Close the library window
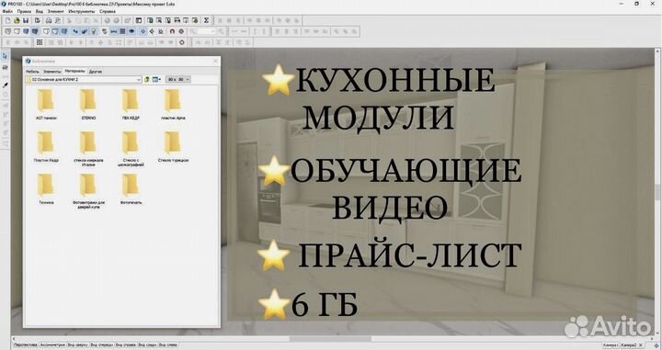 click(x=215, y=62)
